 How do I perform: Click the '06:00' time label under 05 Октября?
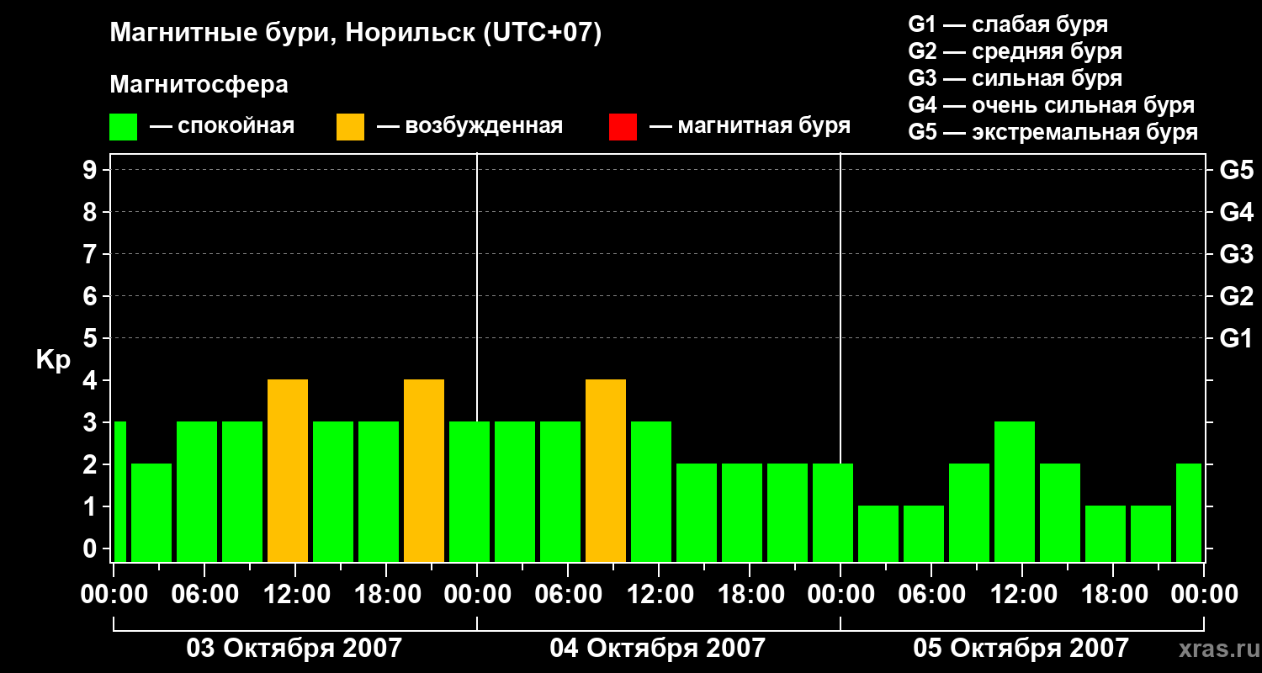coord(931,595)
